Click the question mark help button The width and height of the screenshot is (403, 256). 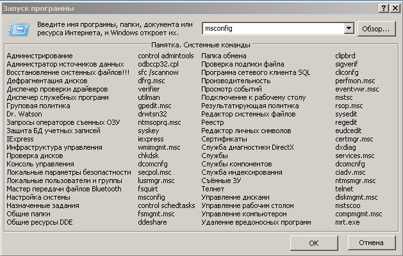384,8
